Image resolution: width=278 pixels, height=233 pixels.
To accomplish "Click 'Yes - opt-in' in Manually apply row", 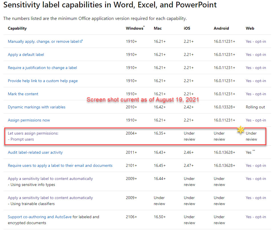I will (256, 42).
